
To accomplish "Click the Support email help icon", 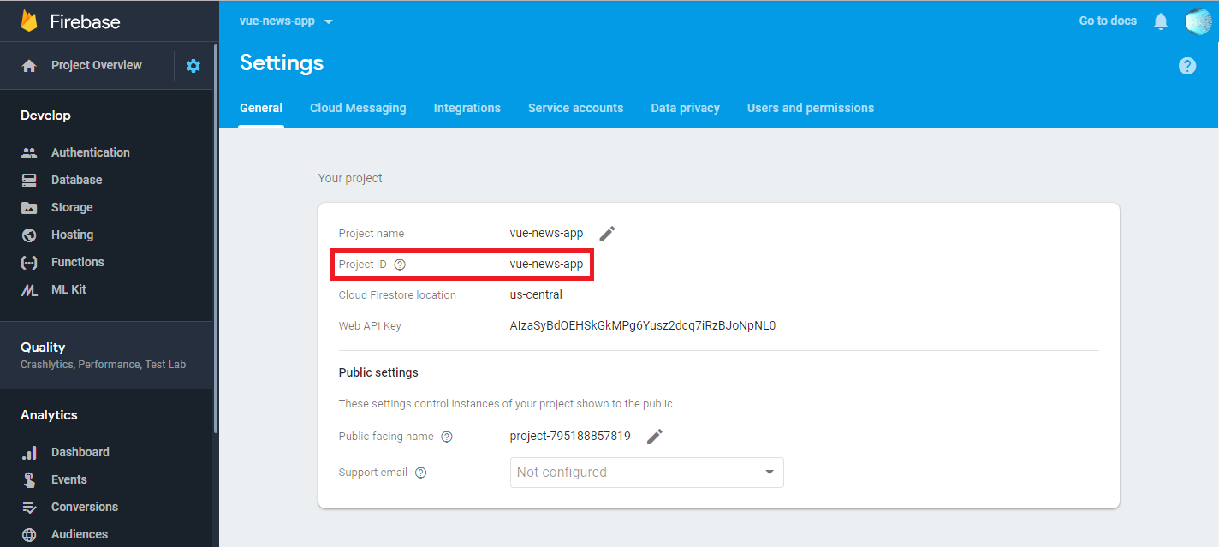I will click(419, 472).
